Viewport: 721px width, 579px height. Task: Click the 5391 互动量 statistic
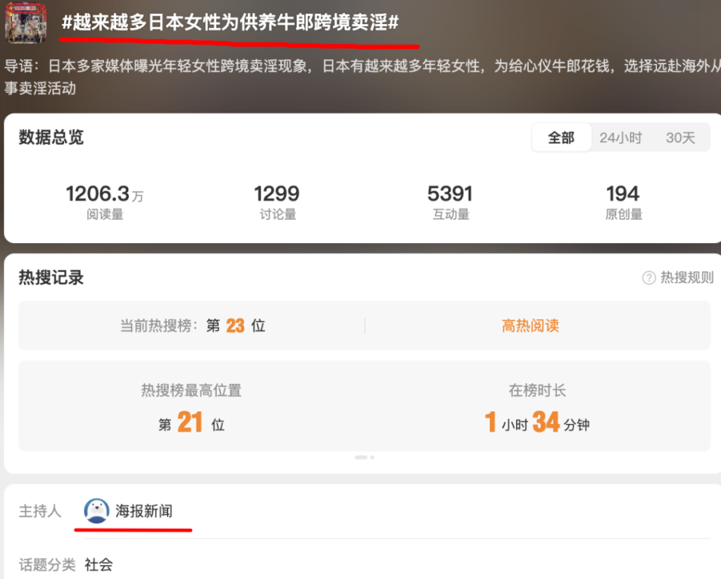(x=450, y=202)
